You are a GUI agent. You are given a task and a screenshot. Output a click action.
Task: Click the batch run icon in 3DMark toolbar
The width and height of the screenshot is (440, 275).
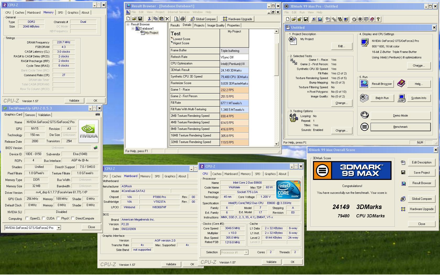coord(366,19)
